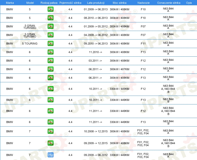This screenshot has height=160, width=197.
Task: Click petrol icon in row 03.2011 ->
Action: pyautogui.click(x=50, y=60)
